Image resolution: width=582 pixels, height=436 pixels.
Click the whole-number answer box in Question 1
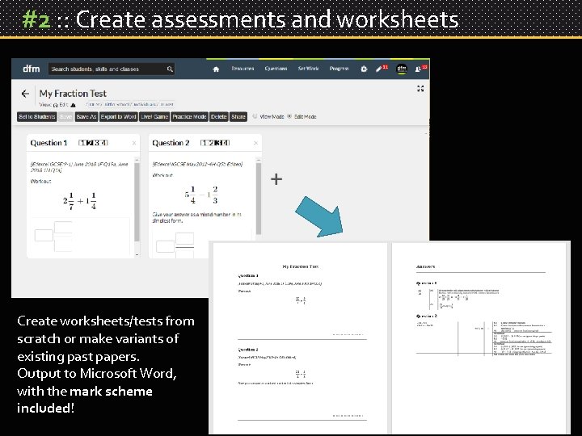(44, 236)
